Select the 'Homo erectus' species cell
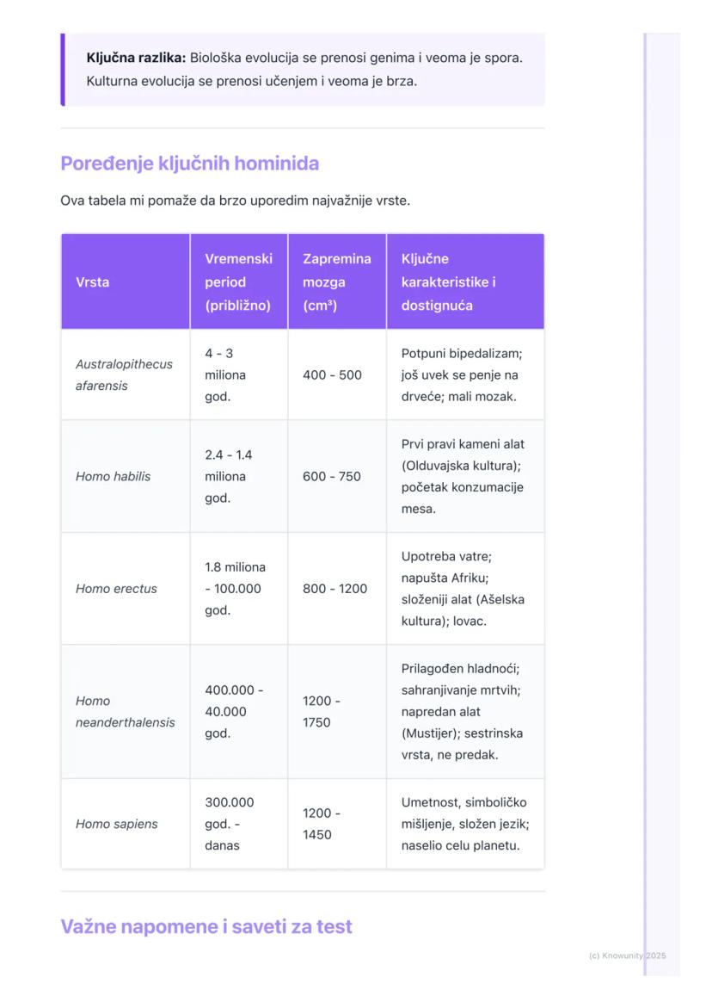The width and height of the screenshot is (712, 1008). pyautogui.click(x=116, y=590)
